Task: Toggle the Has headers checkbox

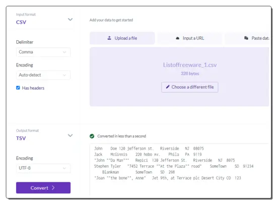Action: click(18, 88)
